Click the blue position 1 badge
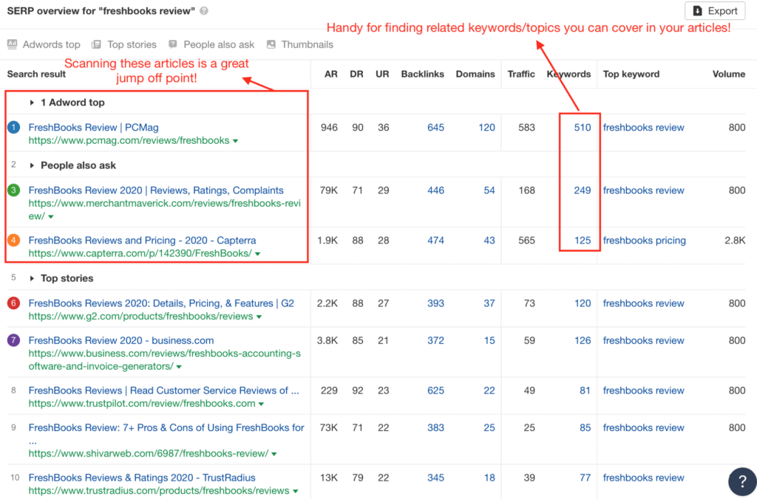 pyautogui.click(x=13, y=128)
